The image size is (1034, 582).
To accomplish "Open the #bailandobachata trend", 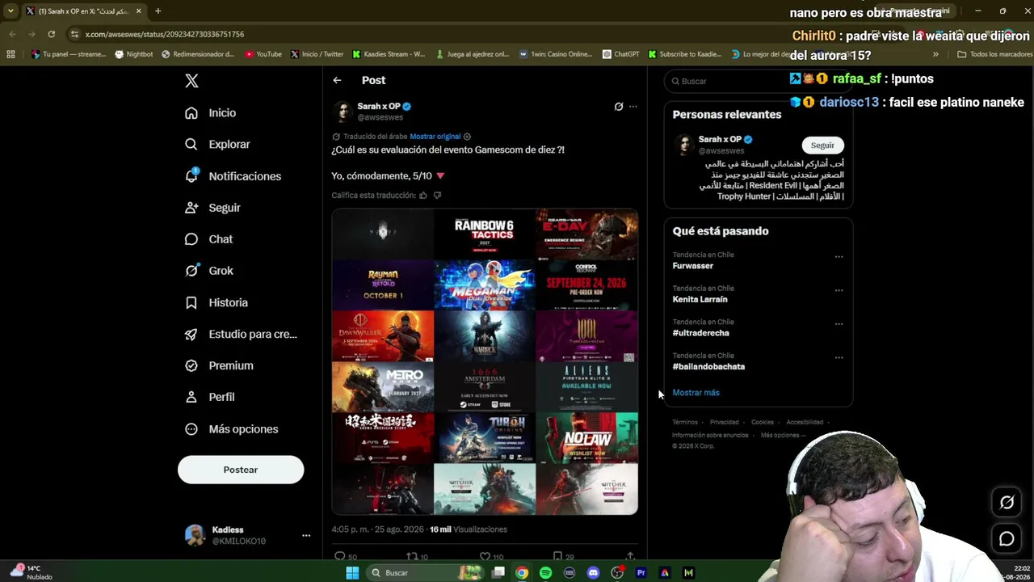I will coord(708,367).
